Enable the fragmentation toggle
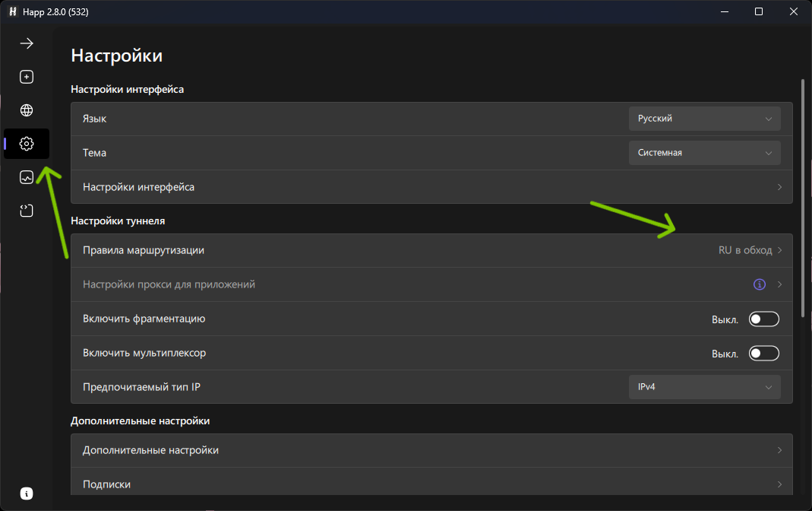The image size is (812, 511). click(763, 319)
